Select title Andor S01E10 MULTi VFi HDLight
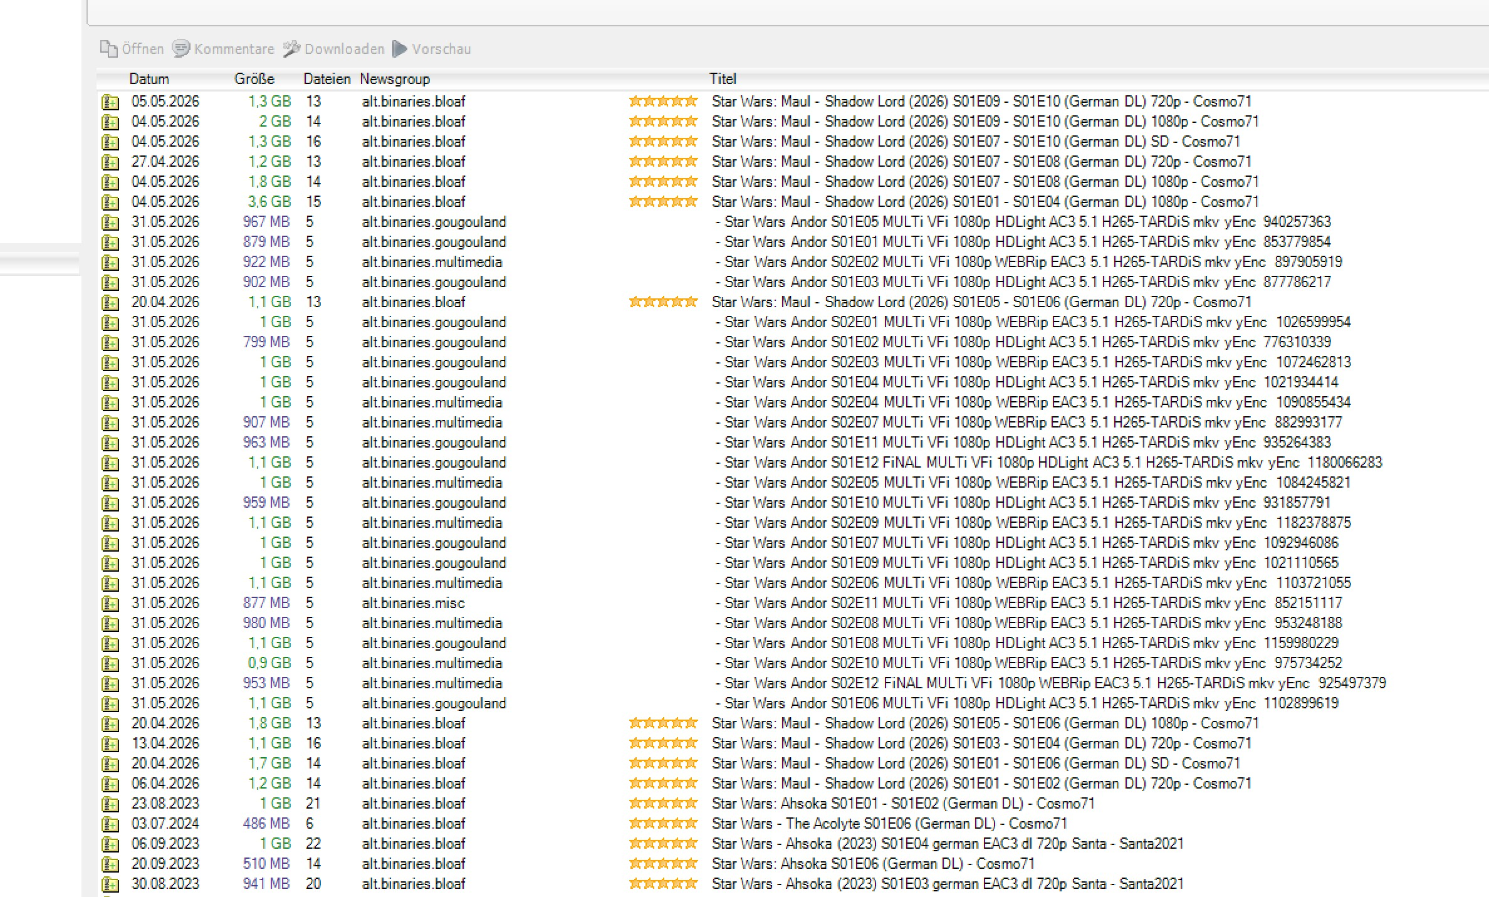 tap(1023, 503)
